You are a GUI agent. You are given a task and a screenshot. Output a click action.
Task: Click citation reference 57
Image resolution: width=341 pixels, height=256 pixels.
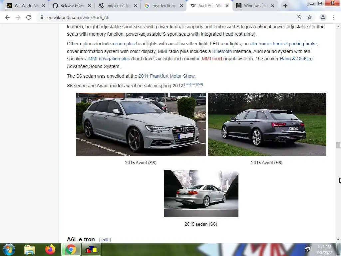(x=193, y=84)
